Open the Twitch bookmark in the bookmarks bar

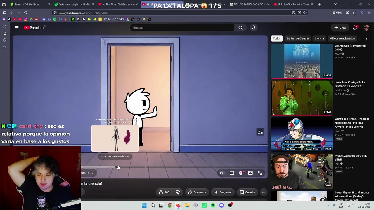(x=4, y=19)
